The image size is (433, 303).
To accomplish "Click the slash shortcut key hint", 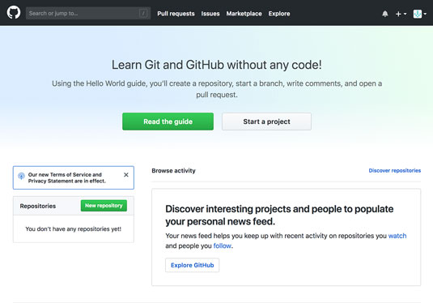I will click(x=143, y=13).
